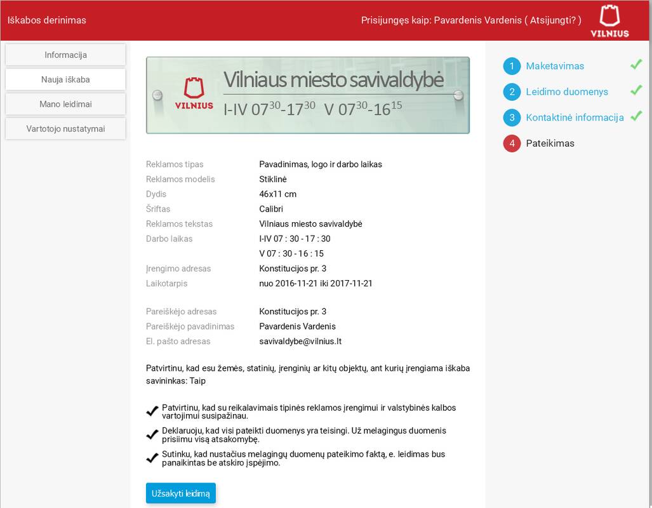Click the glass sign preview image

click(308, 95)
